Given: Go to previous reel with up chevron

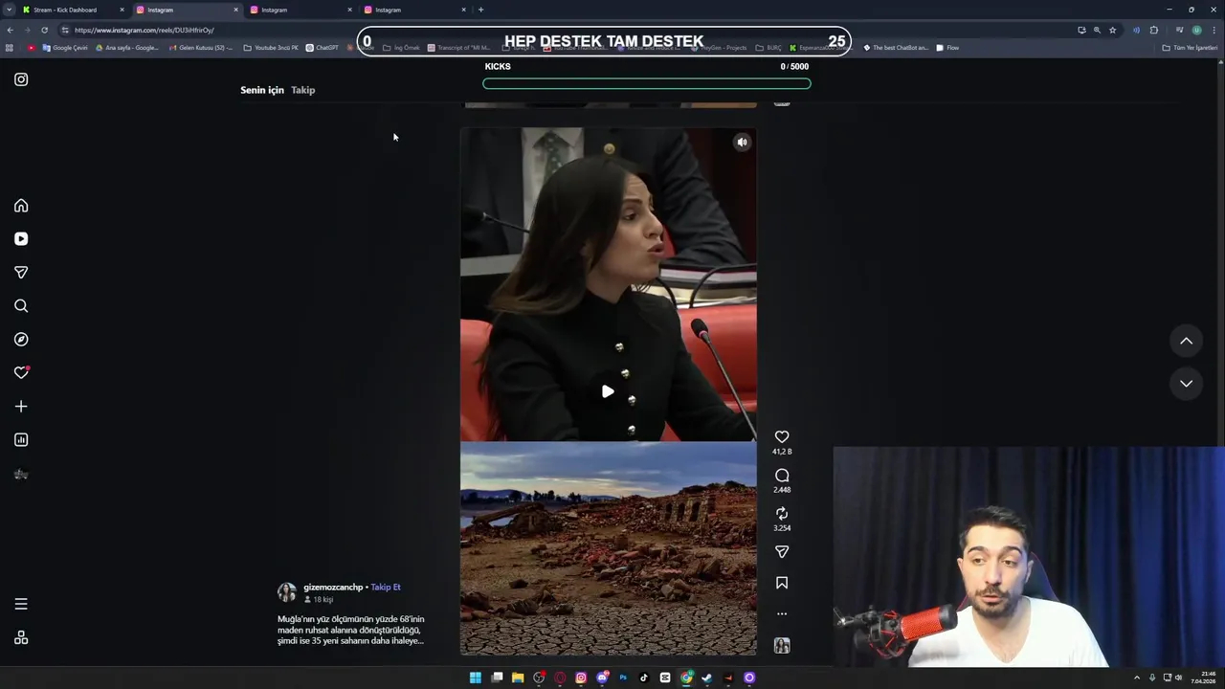Looking at the screenshot, I should coord(1186,341).
